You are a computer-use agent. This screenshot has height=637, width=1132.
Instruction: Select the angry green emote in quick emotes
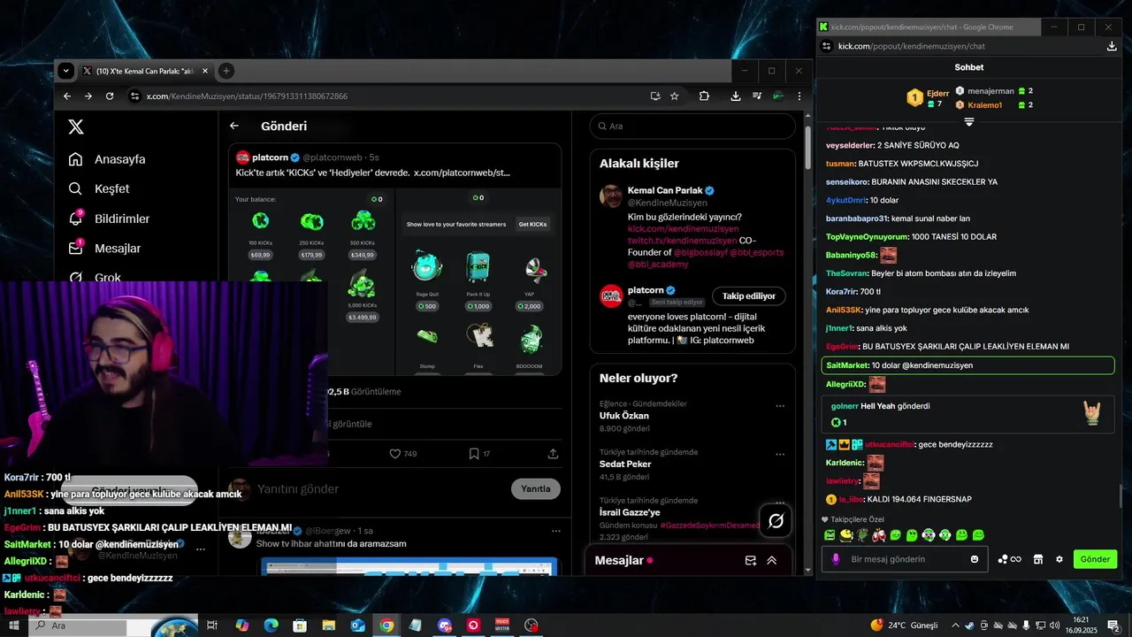pos(830,535)
